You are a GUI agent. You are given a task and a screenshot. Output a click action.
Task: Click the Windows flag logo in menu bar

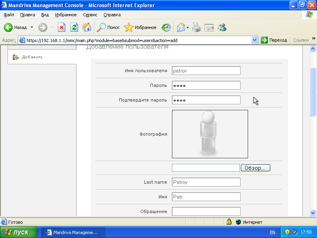click(x=309, y=15)
